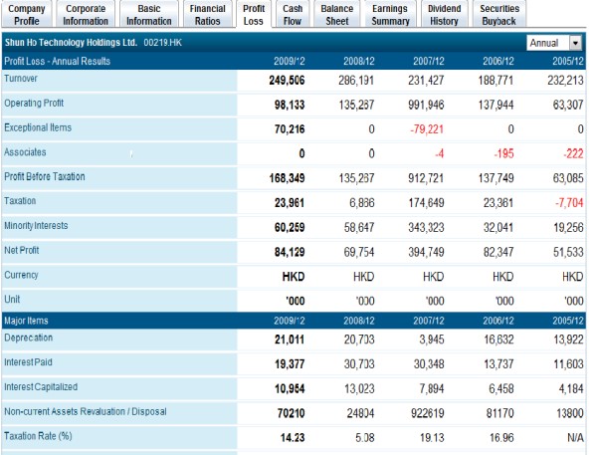Click Shun Ho Technology Holdings Ltd. title
The image size is (597, 455).
(x=71, y=43)
